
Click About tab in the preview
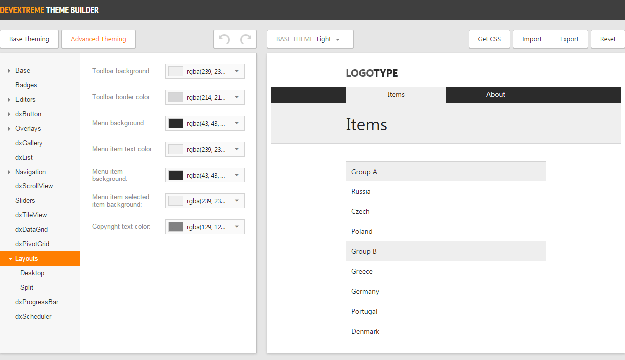coord(496,95)
